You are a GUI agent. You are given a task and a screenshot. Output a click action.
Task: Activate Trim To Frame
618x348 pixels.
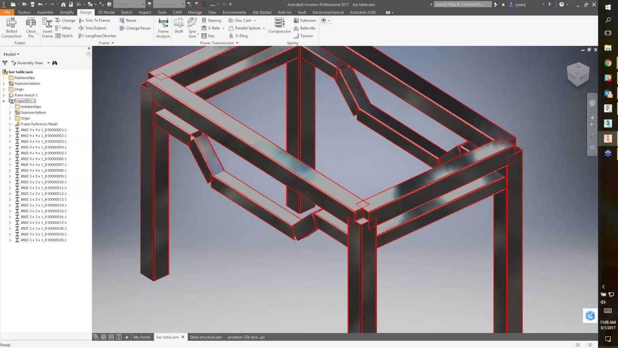coord(94,20)
